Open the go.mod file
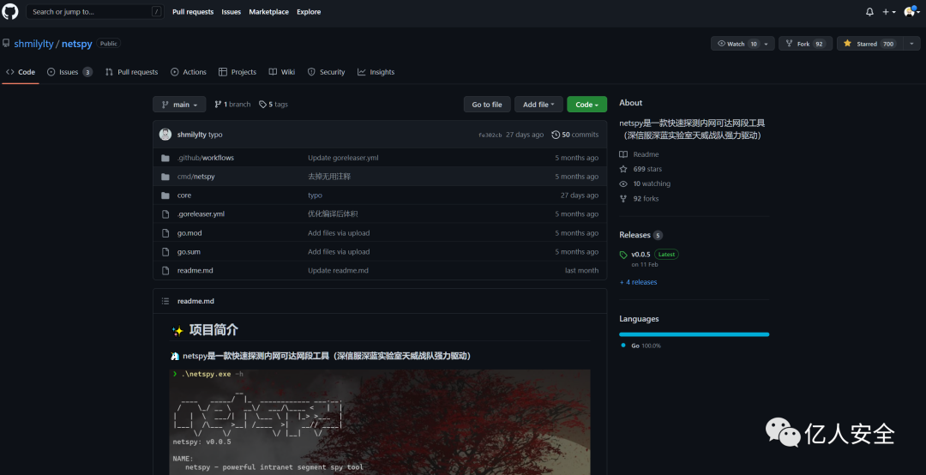This screenshot has height=475, width=926. click(189, 232)
